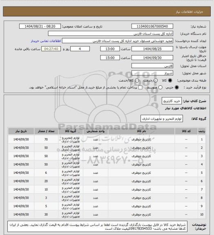214x235 pixels.
Task: Click the deadline time field 13:00
Action: point(110,49)
